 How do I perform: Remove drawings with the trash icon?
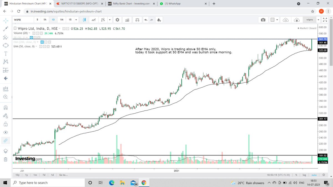(x=6, y=159)
